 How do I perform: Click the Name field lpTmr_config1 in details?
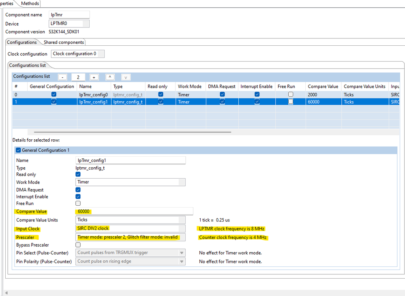131,160
